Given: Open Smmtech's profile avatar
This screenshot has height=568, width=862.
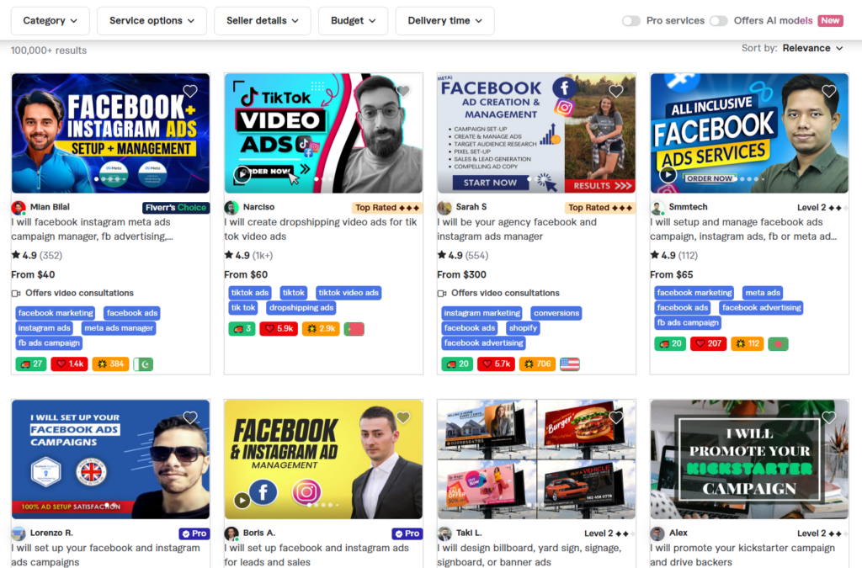Looking at the screenshot, I should pyautogui.click(x=657, y=208).
